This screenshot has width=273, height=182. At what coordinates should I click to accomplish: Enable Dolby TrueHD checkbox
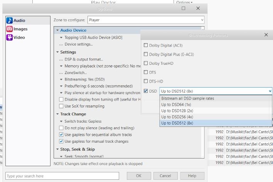(x=146, y=63)
